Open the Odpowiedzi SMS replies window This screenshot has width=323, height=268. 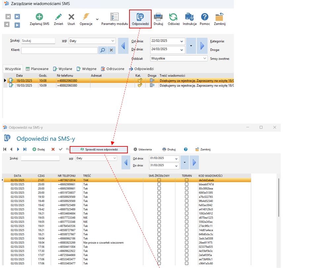coord(140,19)
